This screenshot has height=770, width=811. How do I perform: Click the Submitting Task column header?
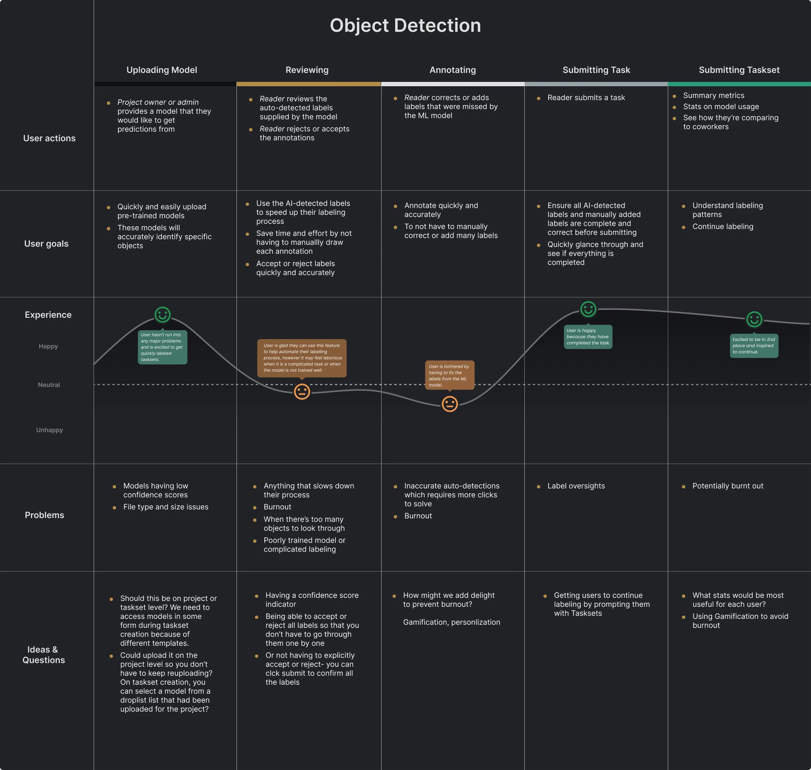coord(596,70)
